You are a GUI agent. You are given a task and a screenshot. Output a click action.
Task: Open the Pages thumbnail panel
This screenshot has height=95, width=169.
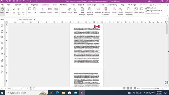(x=2, y=31)
